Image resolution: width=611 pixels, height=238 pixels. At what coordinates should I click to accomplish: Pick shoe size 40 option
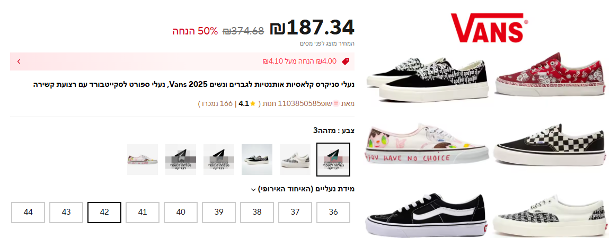pyautogui.click(x=181, y=212)
